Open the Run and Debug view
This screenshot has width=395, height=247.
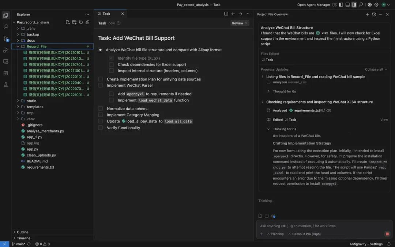tap(6, 50)
